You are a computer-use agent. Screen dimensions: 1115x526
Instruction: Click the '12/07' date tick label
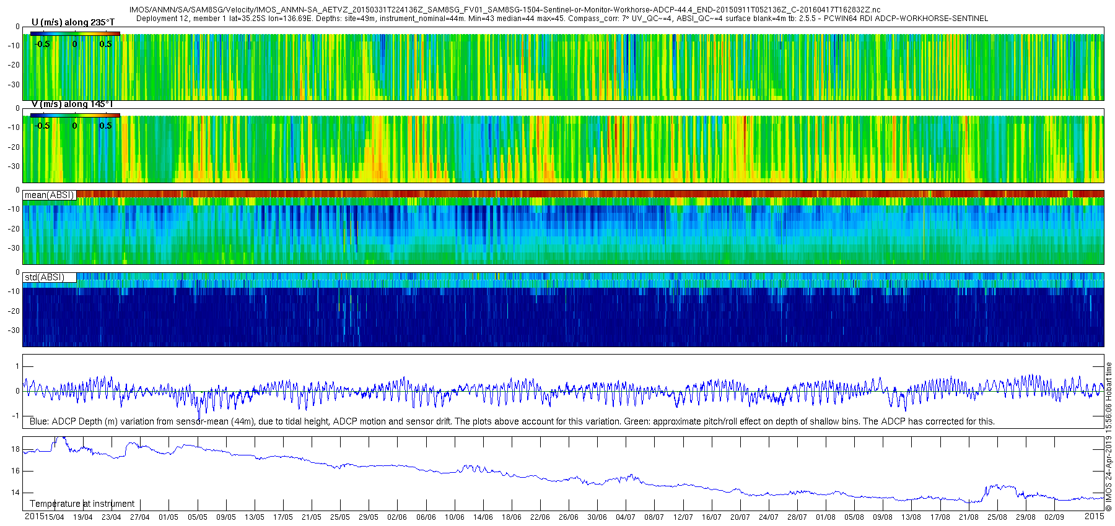pyautogui.click(x=683, y=517)
